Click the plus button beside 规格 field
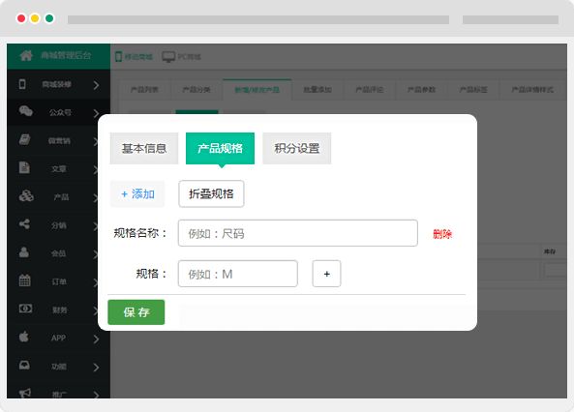The width and height of the screenshot is (574, 412). pos(326,274)
